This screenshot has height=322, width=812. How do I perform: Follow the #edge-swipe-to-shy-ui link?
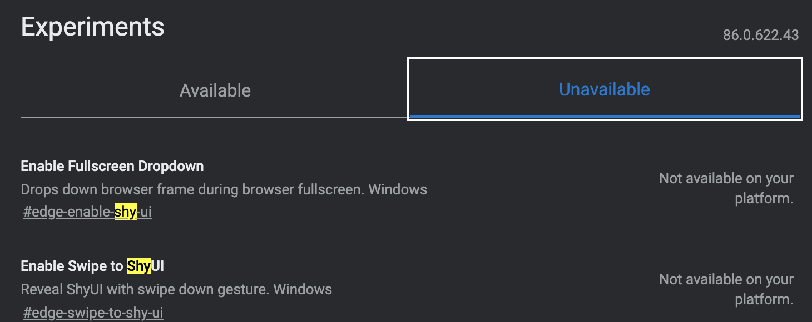pyautogui.click(x=93, y=313)
